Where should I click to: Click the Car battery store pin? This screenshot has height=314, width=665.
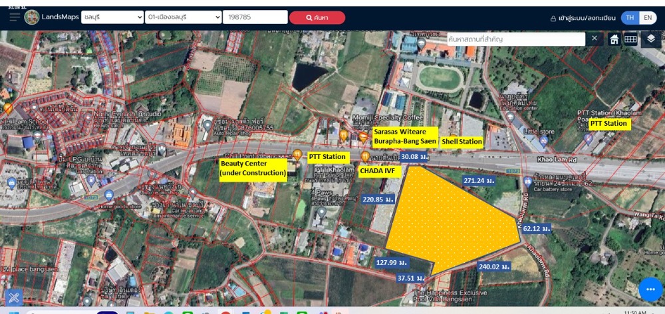pyautogui.click(x=527, y=182)
